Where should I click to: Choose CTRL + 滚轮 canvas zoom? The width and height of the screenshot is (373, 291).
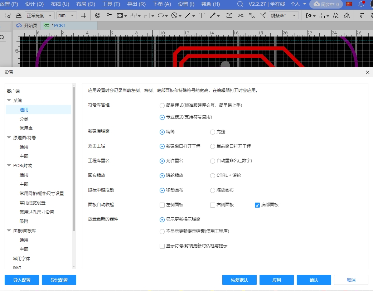coord(212,176)
